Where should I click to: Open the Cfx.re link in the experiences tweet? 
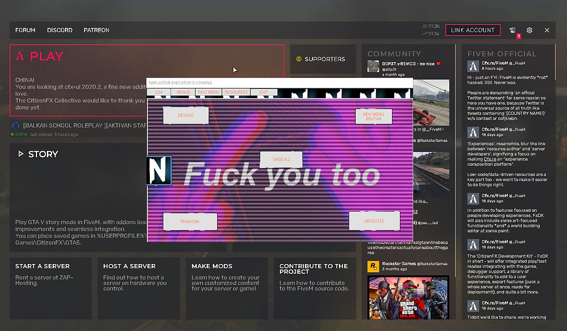[x=490, y=159]
